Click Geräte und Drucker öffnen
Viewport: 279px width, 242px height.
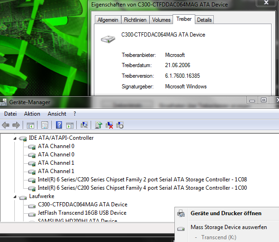[x=226, y=213]
